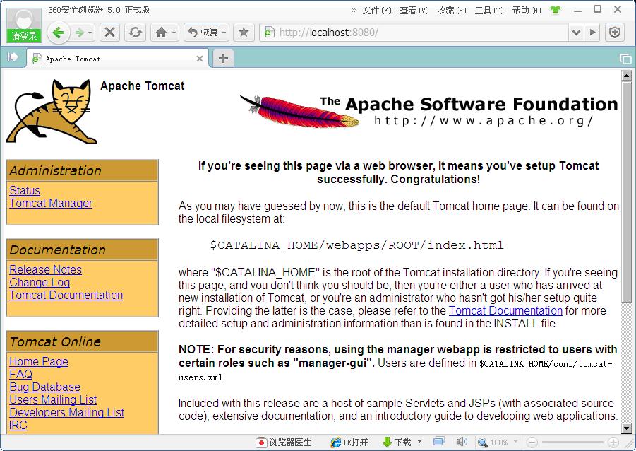This screenshot has width=636, height=451.
Task: Click the scrollbar down arrow
Action: (627, 428)
